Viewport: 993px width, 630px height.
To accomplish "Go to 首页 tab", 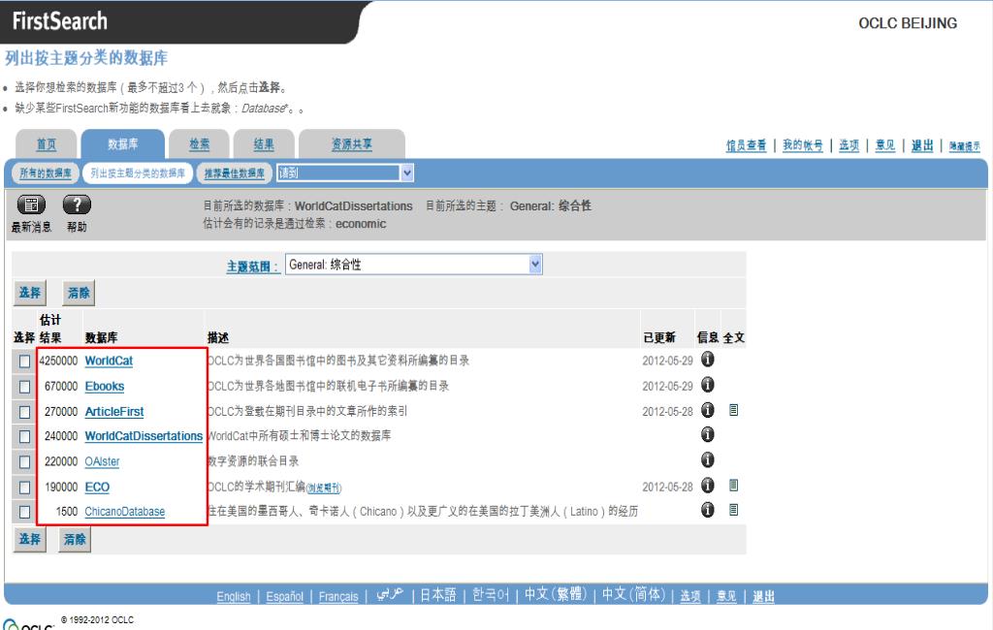I will tap(47, 144).
